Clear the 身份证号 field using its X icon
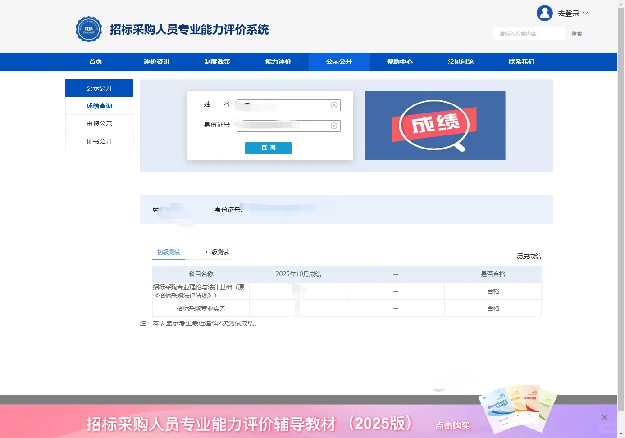This screenshot has width=625, height=438. [334, 126]
